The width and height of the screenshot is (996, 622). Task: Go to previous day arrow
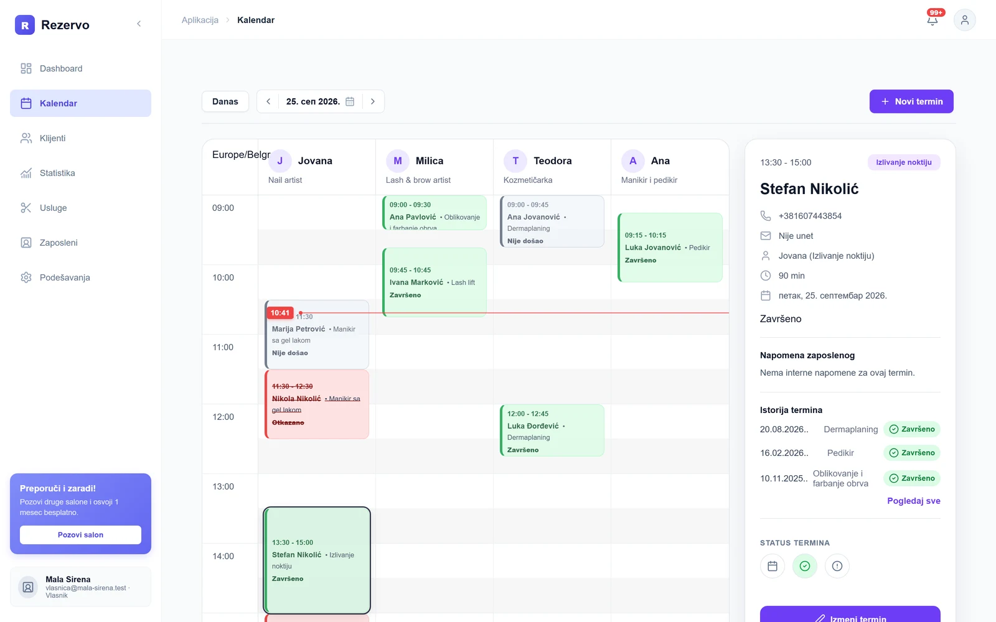coord(268,101)
